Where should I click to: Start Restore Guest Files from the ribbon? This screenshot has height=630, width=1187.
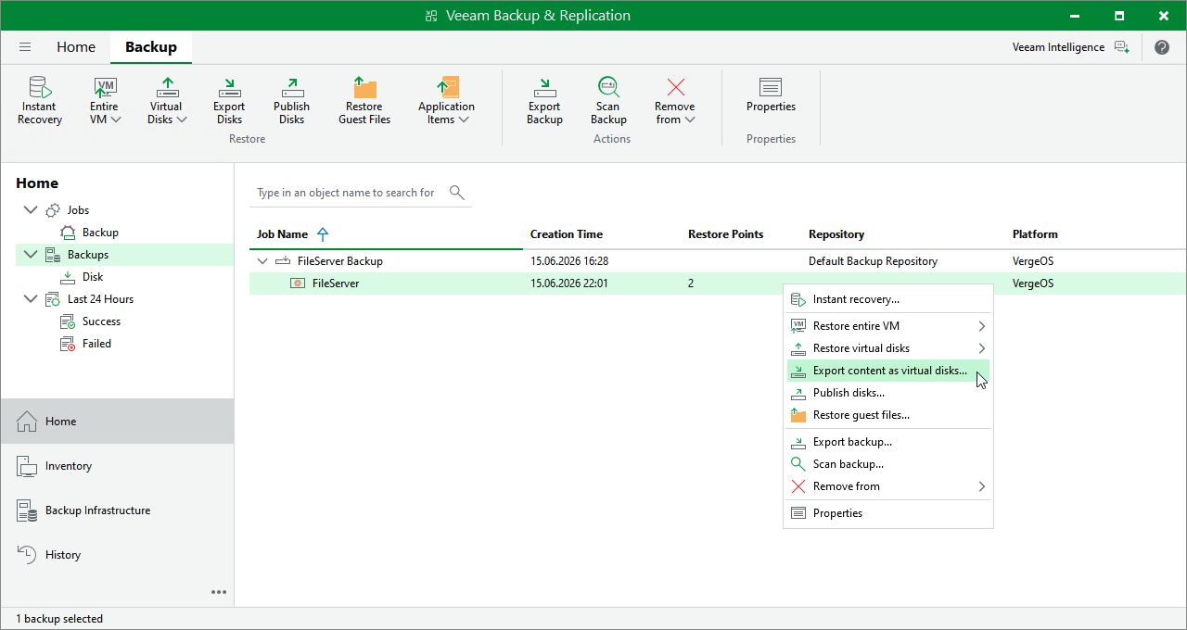[364, 101]
